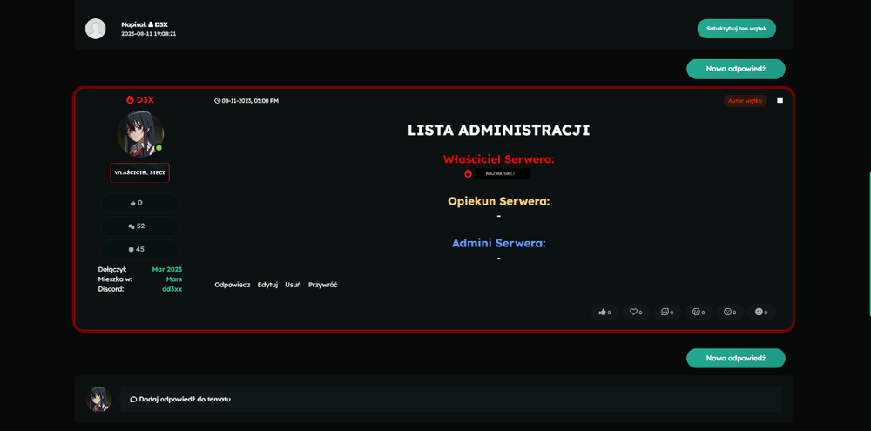Click the Odpowiedz link under the post
The width and height of the screenshot is (871, 431).
click(x=233, y=285)
